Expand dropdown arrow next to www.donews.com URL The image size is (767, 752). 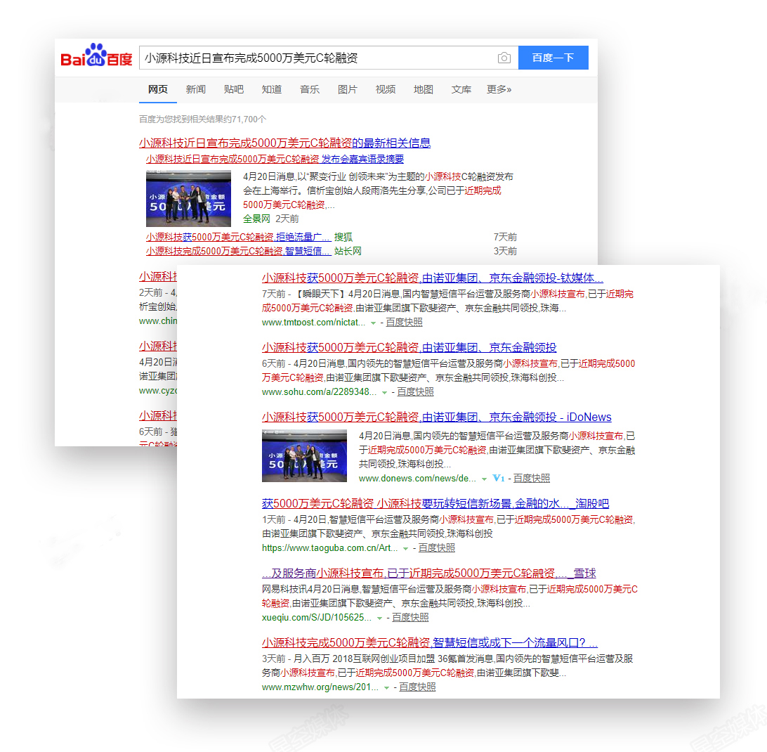click(x=484, y=479)
